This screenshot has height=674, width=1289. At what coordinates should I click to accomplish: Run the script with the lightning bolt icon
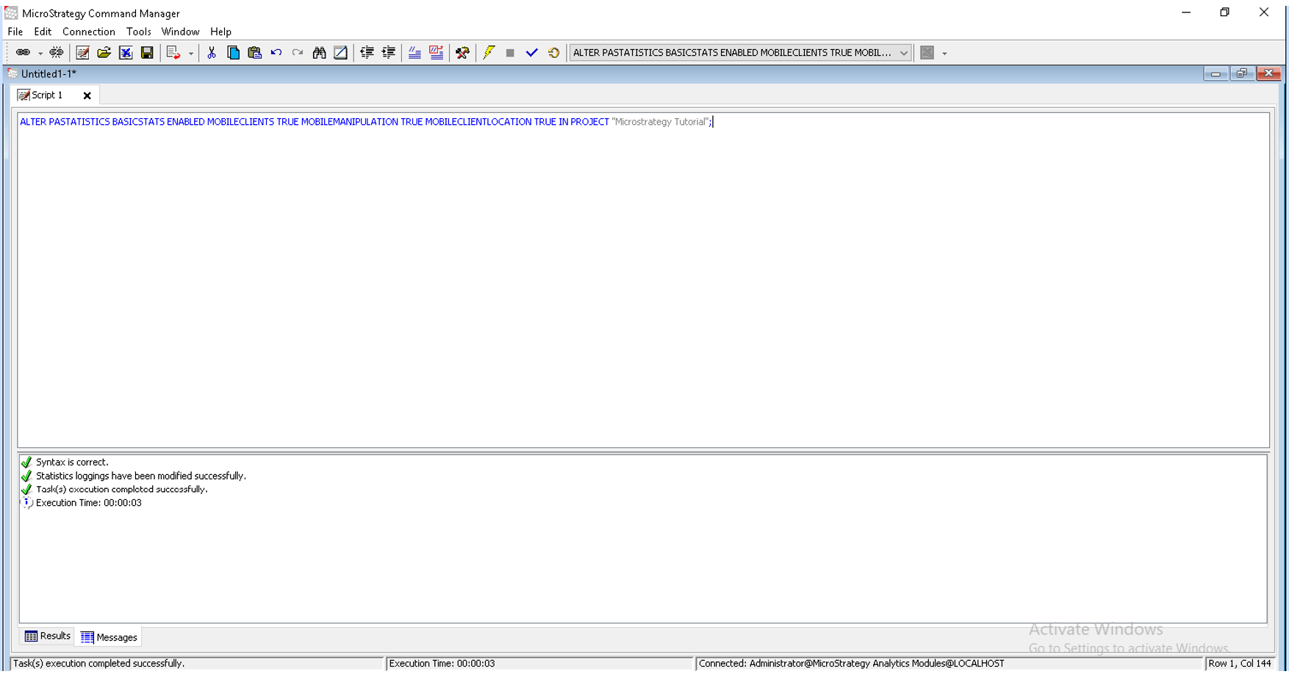pyautogui.click(x=489, y=53)
